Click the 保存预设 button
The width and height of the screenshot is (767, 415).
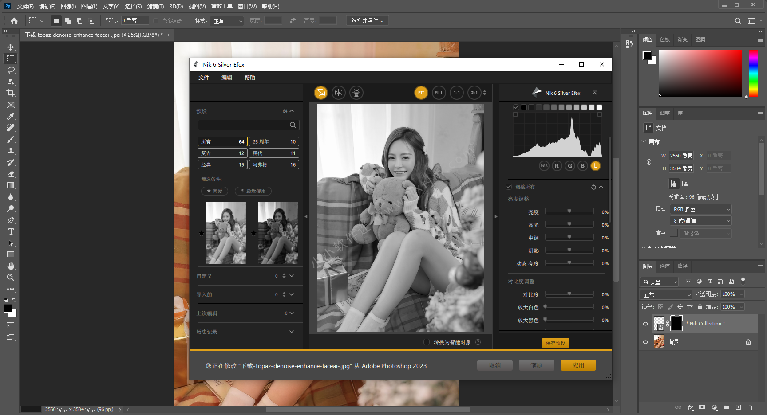click(x=556, y=343)
